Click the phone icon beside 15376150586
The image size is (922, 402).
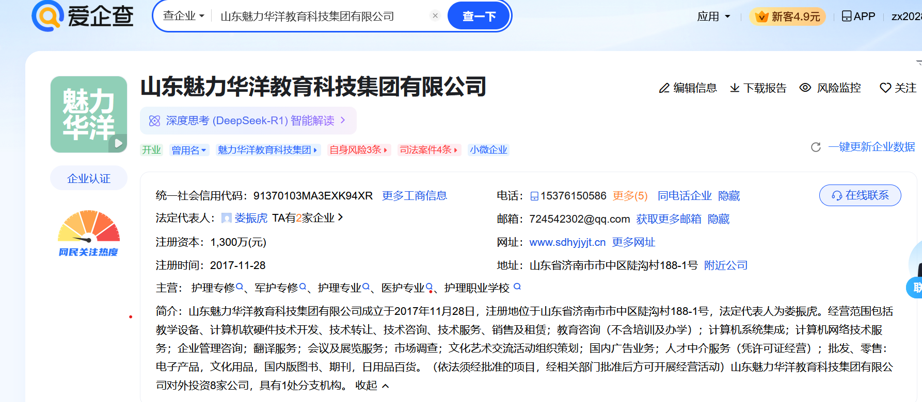(534, 196)
